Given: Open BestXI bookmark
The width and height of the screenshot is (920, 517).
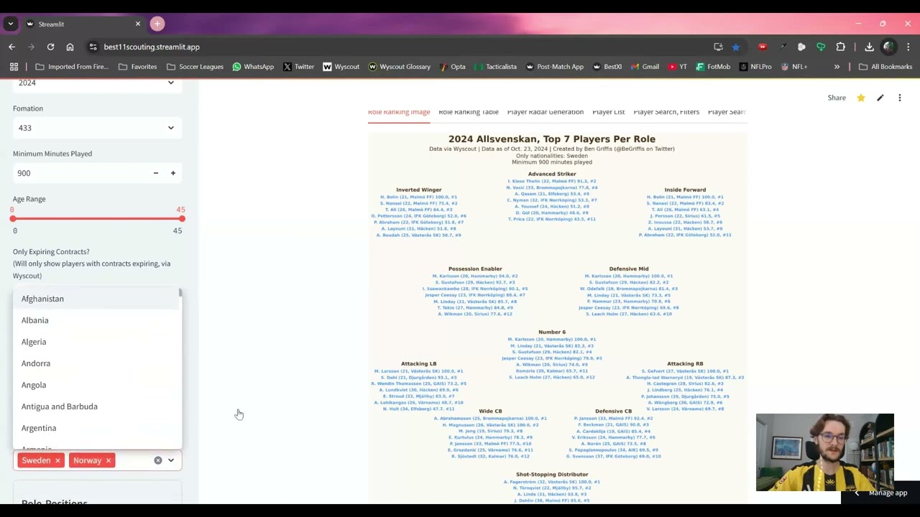Looking at the screenshot, I should tap(607, 67).
